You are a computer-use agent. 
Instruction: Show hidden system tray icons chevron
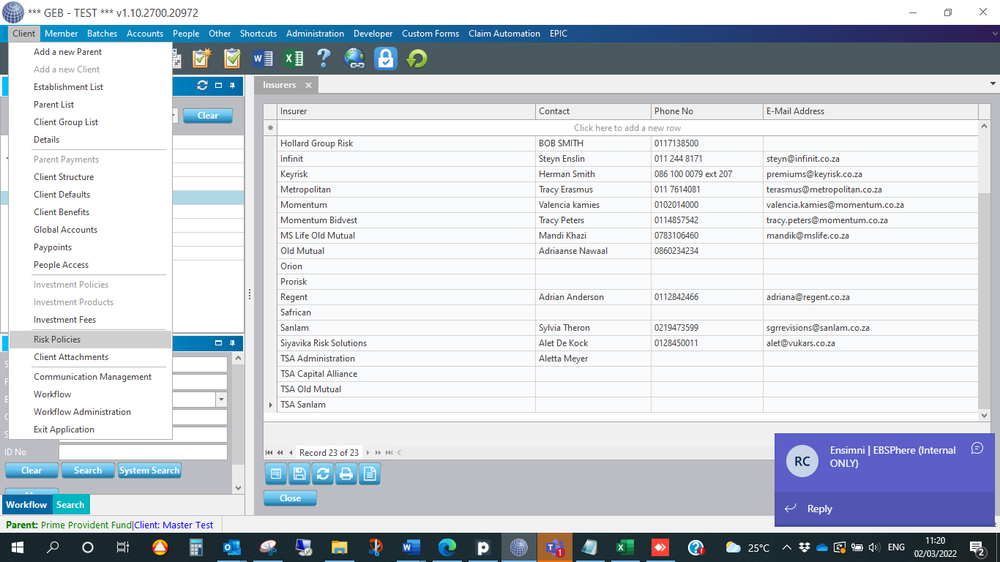pos(787,547)
